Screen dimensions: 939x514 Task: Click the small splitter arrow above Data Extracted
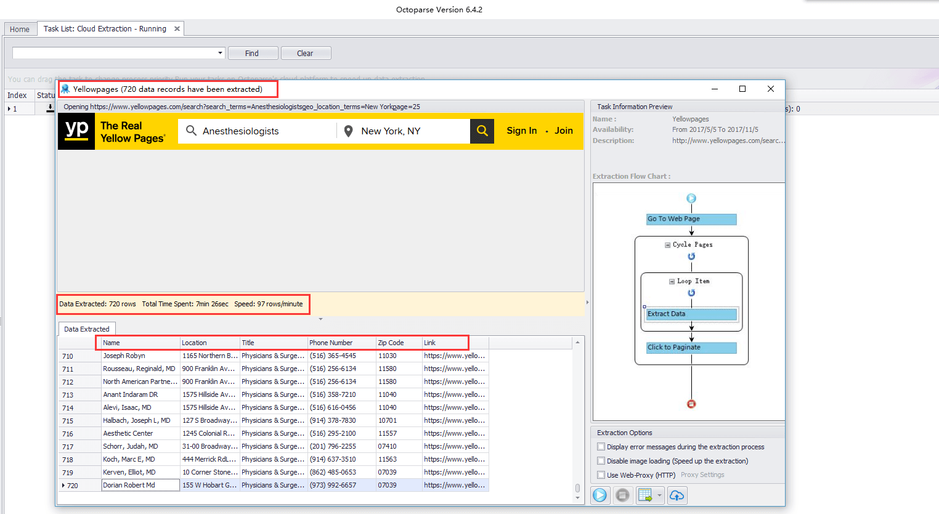point(320,319)
